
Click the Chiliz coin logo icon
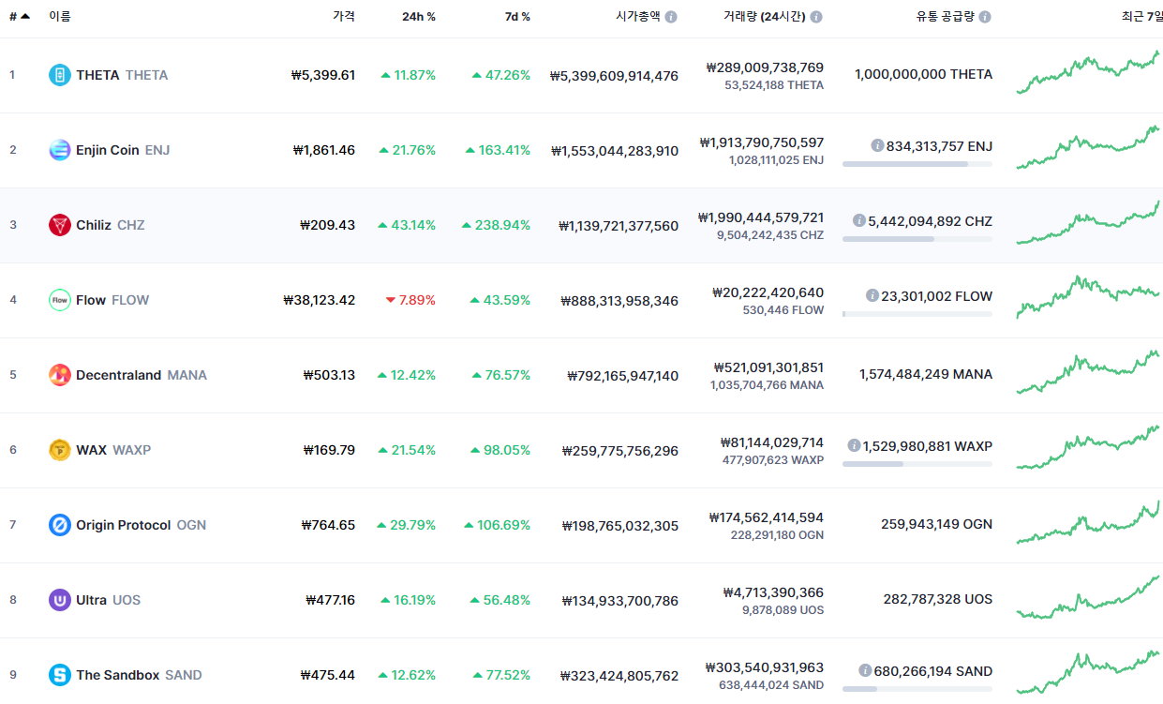60,225
